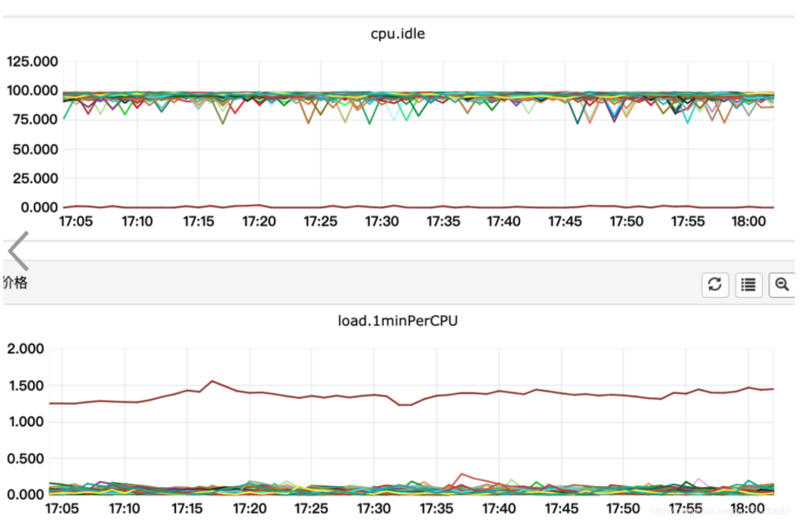Click the 17:45 label on load chart axis
Viewport: 804px width, 529px height.
(561, 508)
